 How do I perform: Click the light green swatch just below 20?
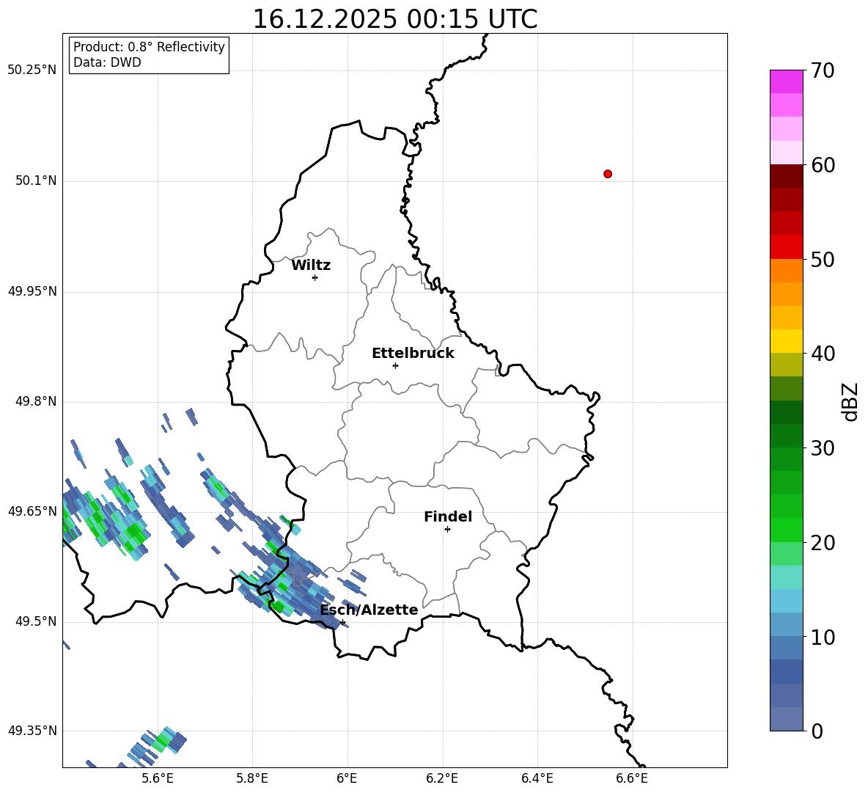coord(786,554)
